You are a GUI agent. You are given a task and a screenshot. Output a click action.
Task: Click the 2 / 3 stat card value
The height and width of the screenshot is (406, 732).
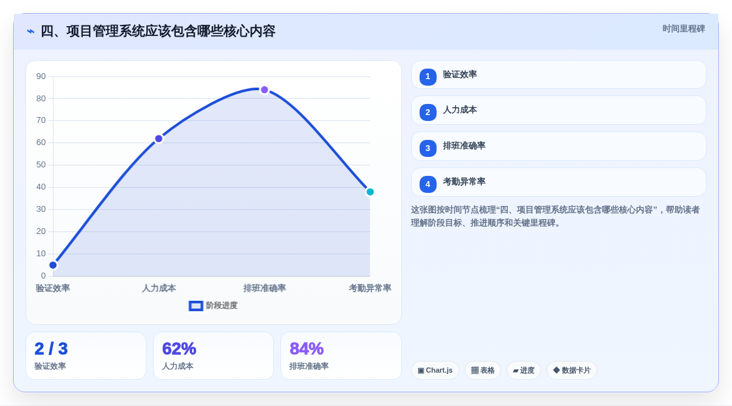(x=51, y=349)
